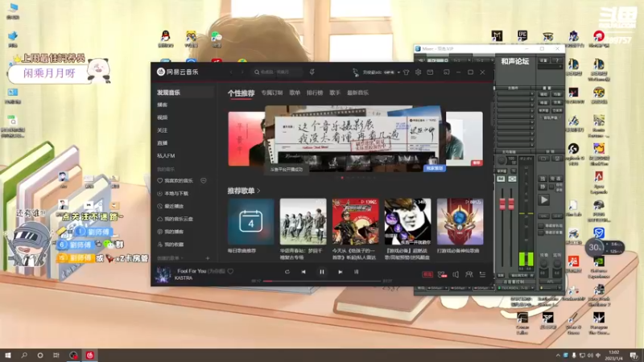
Task: Skip to the next track
Action: [x=340, y=272]
